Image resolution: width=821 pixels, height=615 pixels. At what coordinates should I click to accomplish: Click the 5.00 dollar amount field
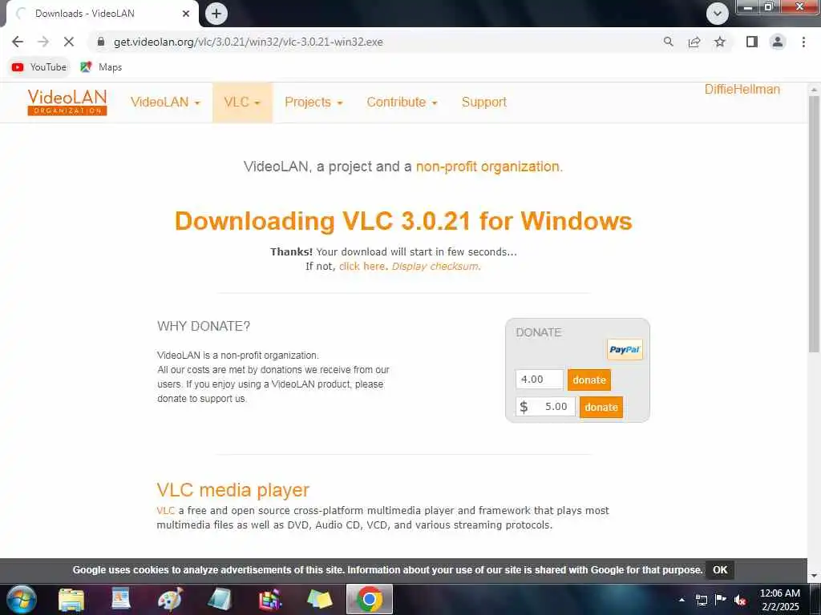coord(545,406)
